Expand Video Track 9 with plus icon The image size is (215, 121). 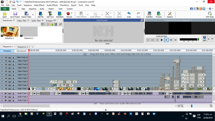coord(2,61)
